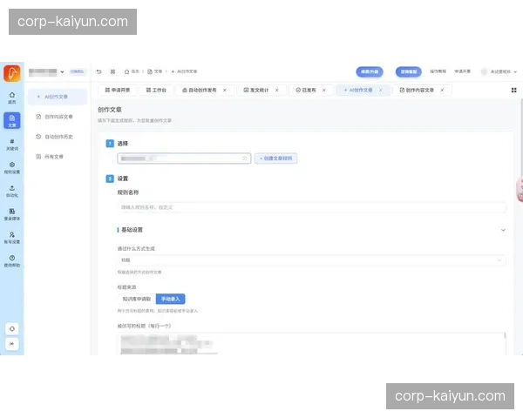Select 知识库中调取 title source option
The height and width of the screenshot is (418, 523).
[x=137, y=299]
